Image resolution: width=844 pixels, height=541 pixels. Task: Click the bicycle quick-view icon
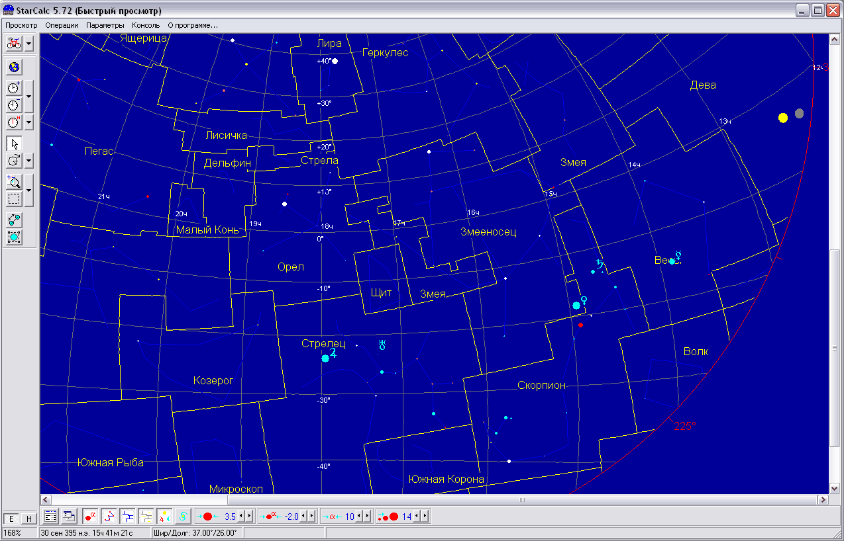[x=14, y=44]
